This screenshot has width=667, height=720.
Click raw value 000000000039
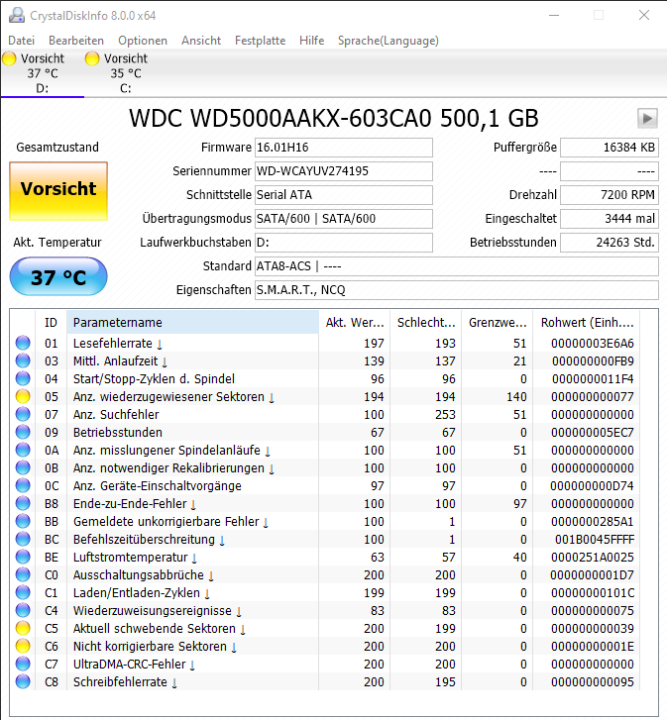592,629
